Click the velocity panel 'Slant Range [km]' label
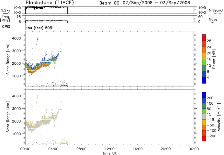The width and height of the screenshot is (224, 155). [x=8, y=117]
